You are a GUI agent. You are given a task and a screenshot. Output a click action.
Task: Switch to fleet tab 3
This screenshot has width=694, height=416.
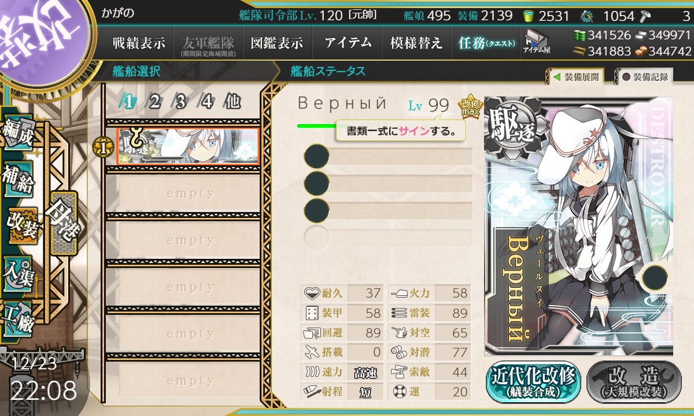(x=180, y=102)
